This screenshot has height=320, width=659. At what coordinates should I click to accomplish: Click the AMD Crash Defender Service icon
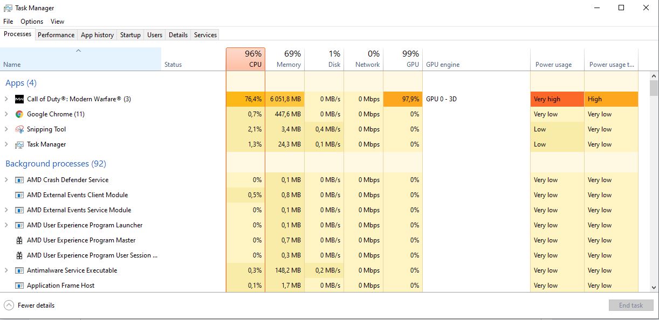click(19, 180)
